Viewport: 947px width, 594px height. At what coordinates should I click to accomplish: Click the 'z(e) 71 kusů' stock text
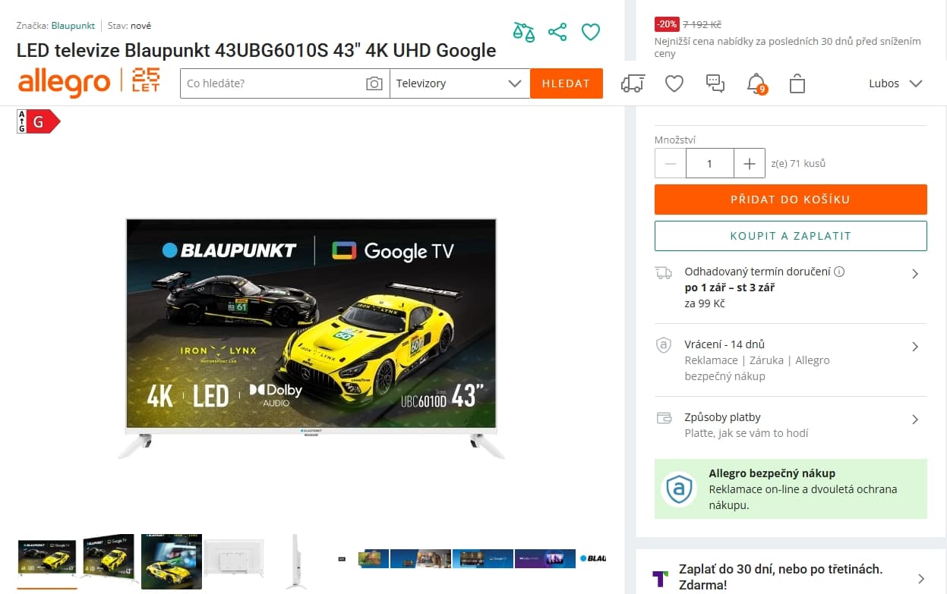click(798, 164)
